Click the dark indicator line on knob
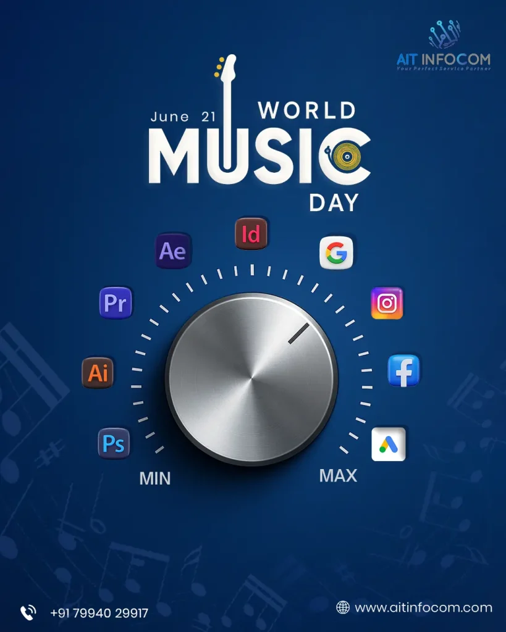Screen dimensions: 506x632 (299, 332)
